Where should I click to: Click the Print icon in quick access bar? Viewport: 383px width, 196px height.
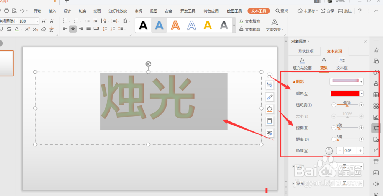coord(7,11)
